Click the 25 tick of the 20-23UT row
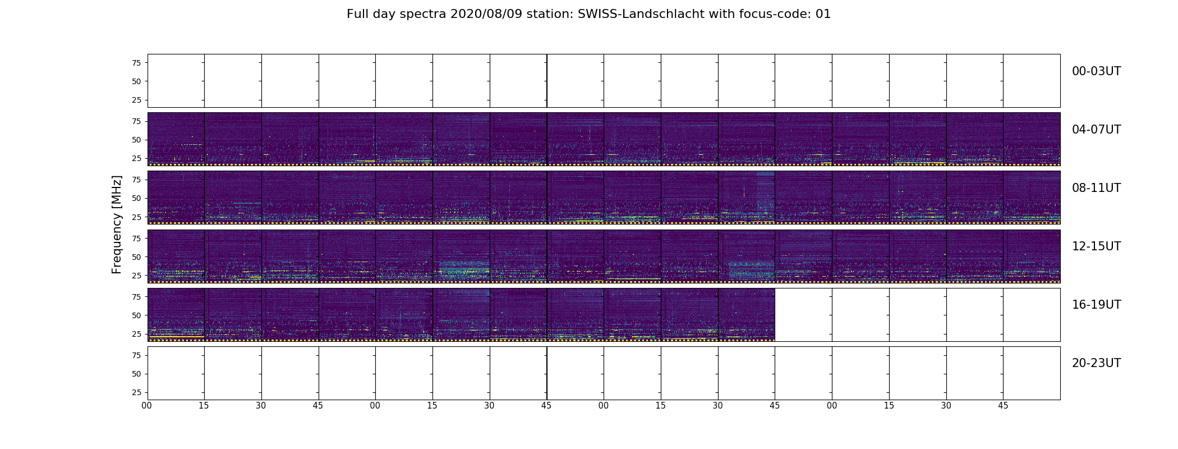This screenshot has width=1178, height=449. tap(136, 392)
